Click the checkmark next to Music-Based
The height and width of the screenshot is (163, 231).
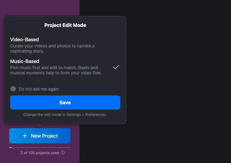pyautogui.click(x=116, y=67)
